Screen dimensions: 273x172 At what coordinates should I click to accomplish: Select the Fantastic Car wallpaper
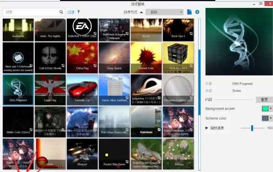pyautogui.click(x=82, y=90)
